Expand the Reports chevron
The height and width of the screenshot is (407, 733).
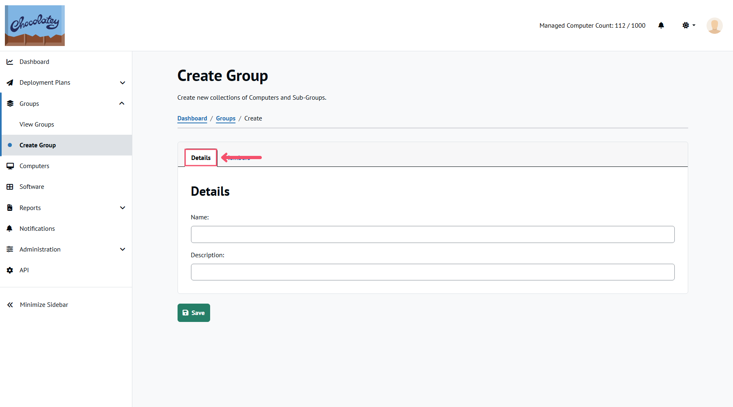(x=123, y=208)
